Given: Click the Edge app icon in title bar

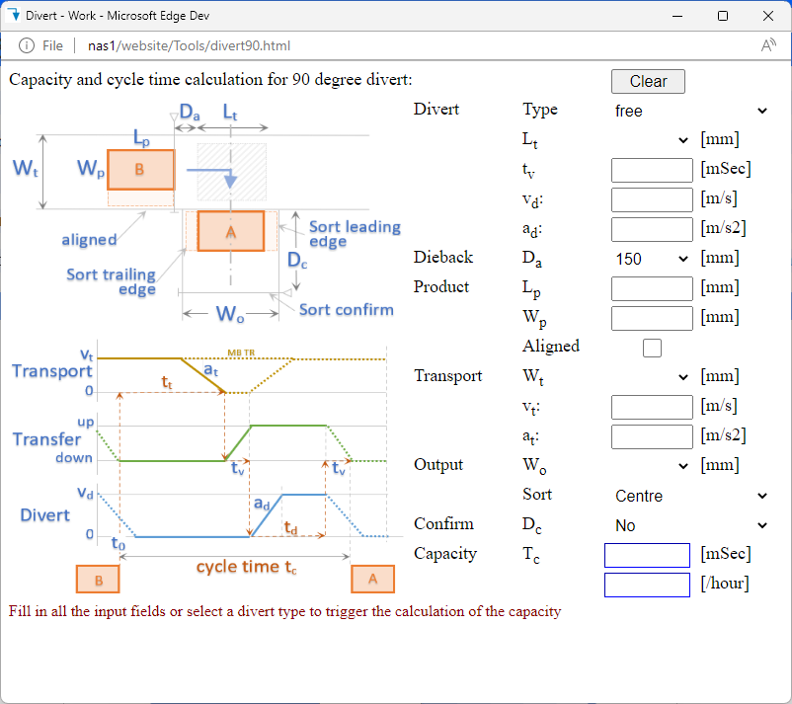Looking at the screenshot, I should [x=14, y=16].
